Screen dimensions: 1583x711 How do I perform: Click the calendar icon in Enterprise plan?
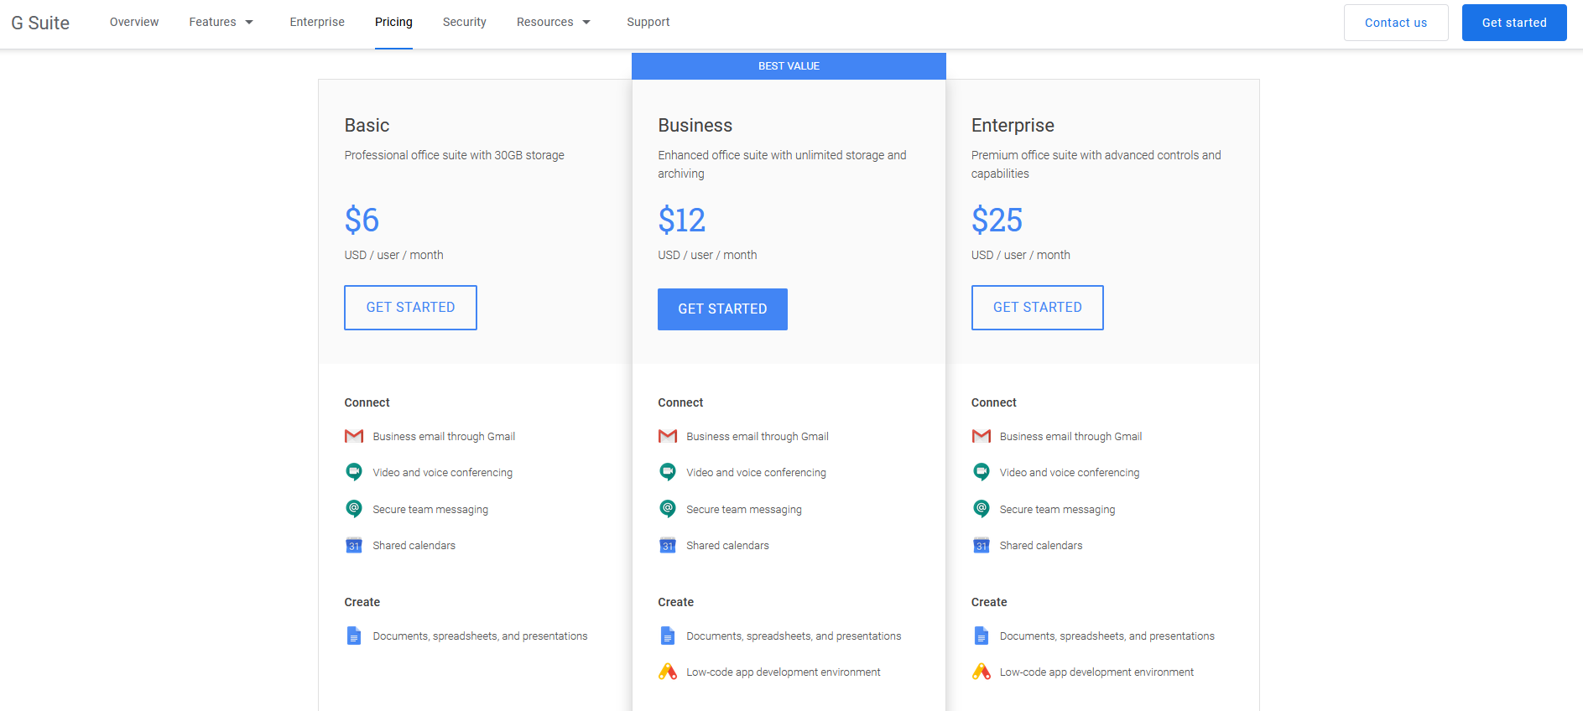tap(982, 545)
